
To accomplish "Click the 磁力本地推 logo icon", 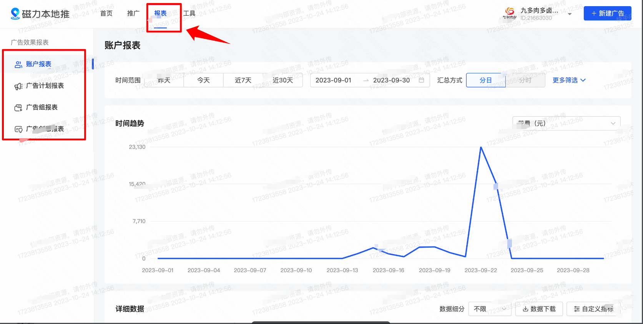I will 15,13.
